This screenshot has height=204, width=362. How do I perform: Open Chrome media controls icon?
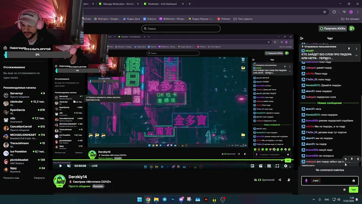pyautogui.click(x=344, y=12)
